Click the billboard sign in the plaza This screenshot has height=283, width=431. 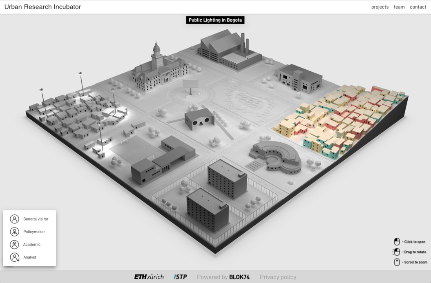(x=190, y=85)
